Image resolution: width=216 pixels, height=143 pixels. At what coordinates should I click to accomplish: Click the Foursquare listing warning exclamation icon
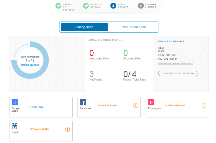204,105
